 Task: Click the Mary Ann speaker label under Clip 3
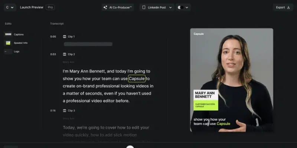click(x=69, y=118)
